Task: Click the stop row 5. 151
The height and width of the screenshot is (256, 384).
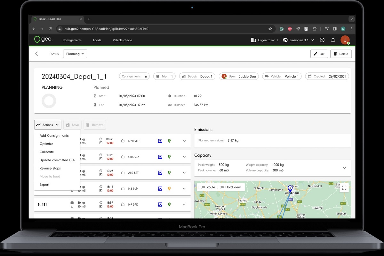Action: (112, 205)
